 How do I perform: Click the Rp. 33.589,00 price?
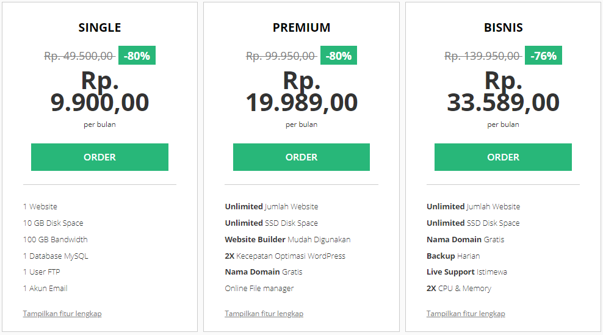click(x=503, y=92)
